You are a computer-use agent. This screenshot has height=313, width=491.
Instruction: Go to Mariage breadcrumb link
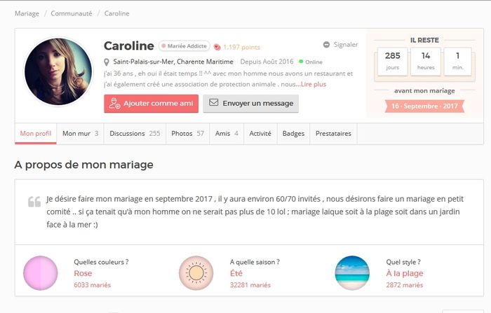(27, 13)
